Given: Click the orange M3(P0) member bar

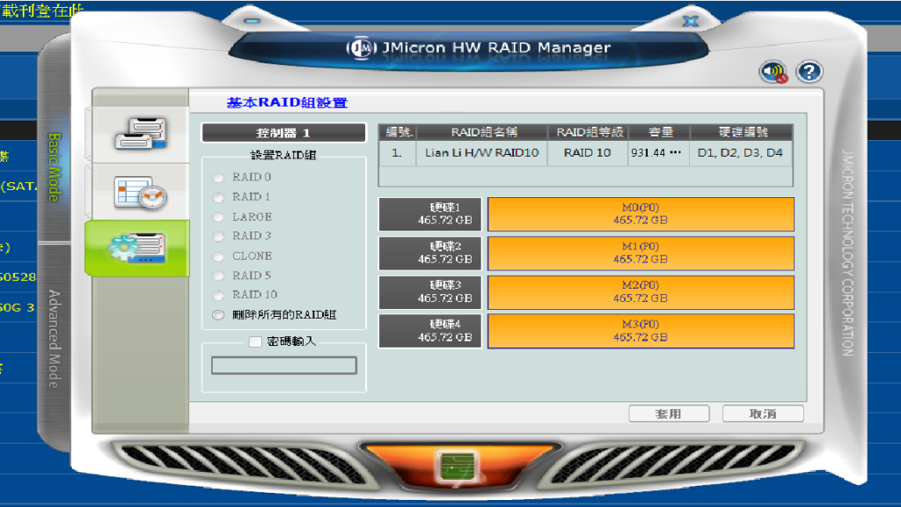Looking at the screenshot, I should click(x=641, y=331).
